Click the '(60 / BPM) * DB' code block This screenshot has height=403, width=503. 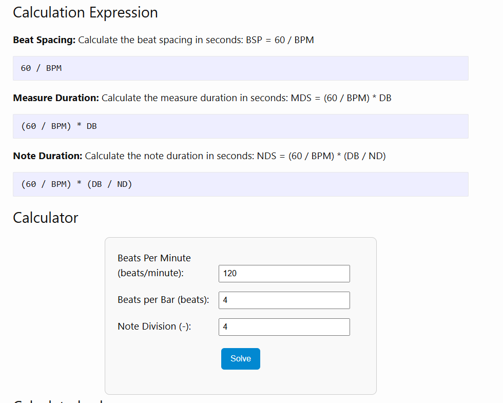pyautogui.click(x=240, y=126)
